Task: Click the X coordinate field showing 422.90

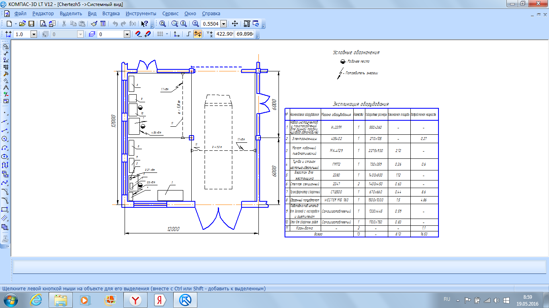Action: [x=224, y=34]
